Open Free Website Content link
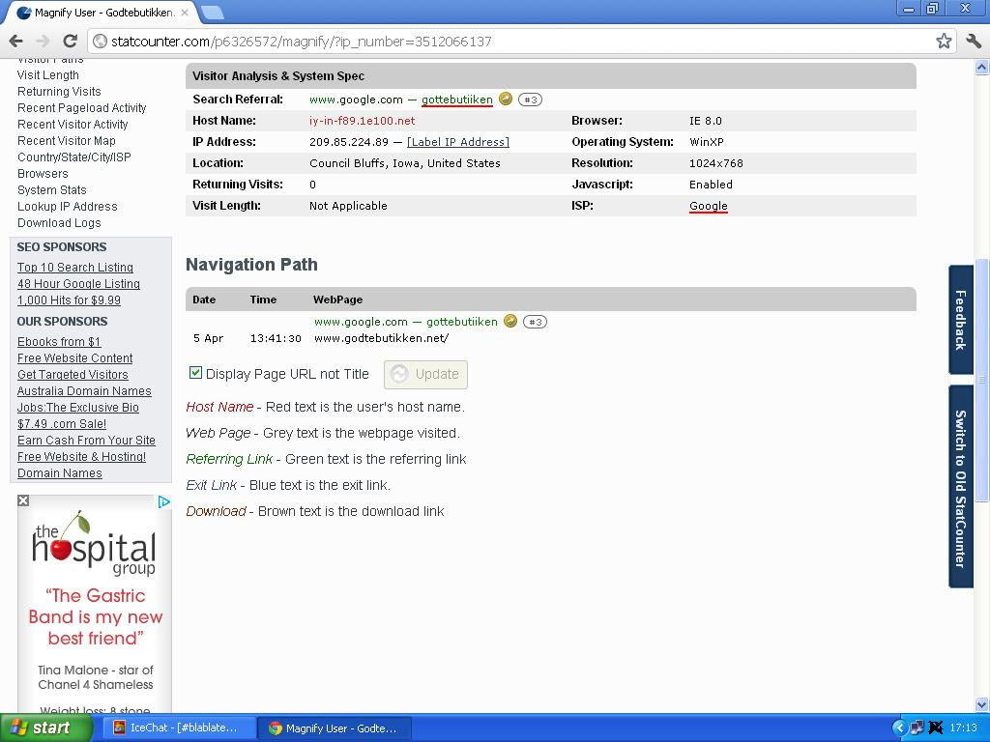This screenshot has height=742, width=990. [x=74, y=358]
